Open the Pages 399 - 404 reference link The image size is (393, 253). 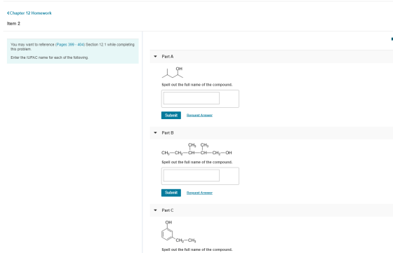pos(70,45)
